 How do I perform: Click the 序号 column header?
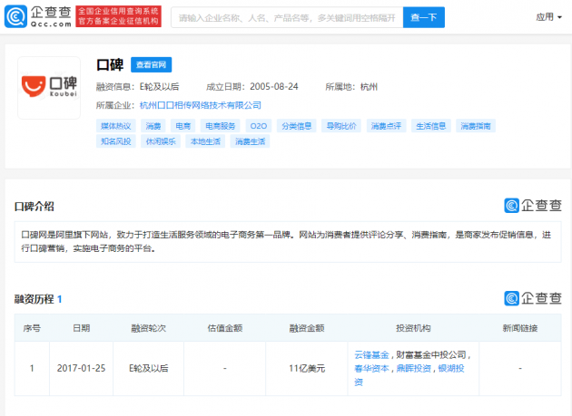pyautogui.click(x=32, y=328)
